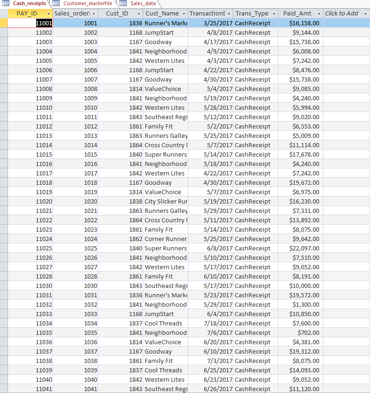Switch to the Cash_receipts table tab
370x393 pixels.
click(x=30, y=3)
